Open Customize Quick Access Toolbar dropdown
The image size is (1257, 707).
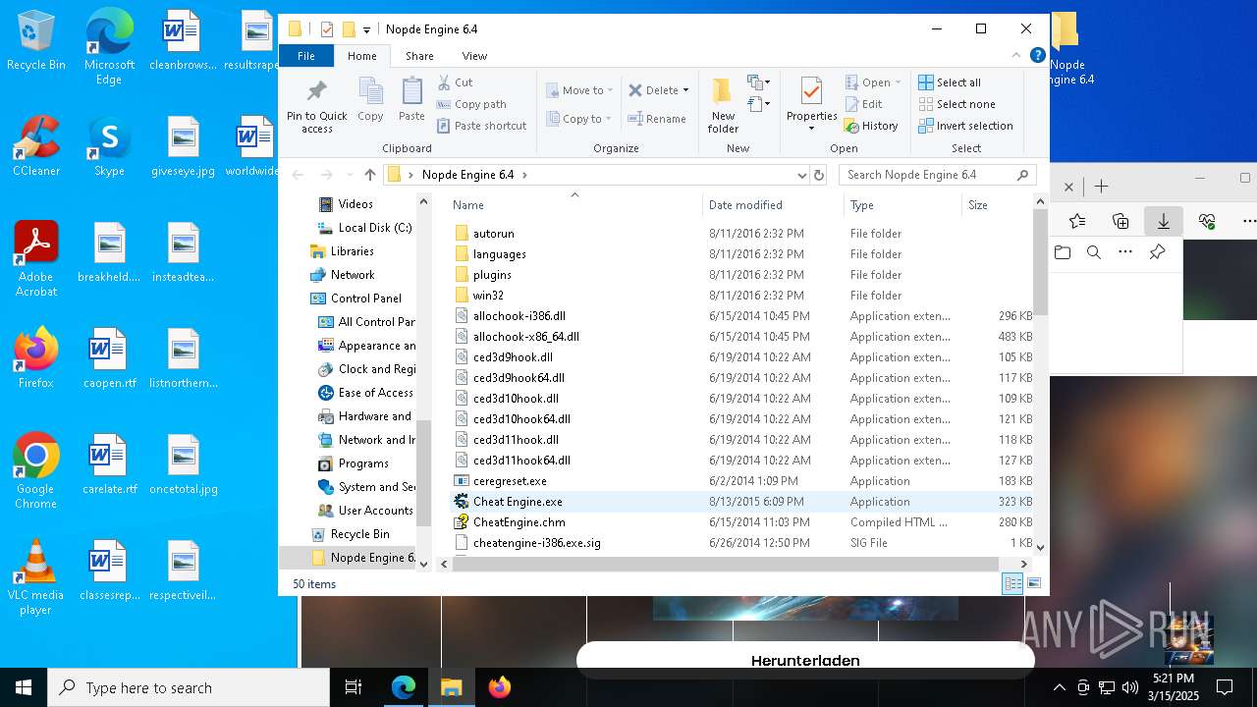[x=366, y=30]
